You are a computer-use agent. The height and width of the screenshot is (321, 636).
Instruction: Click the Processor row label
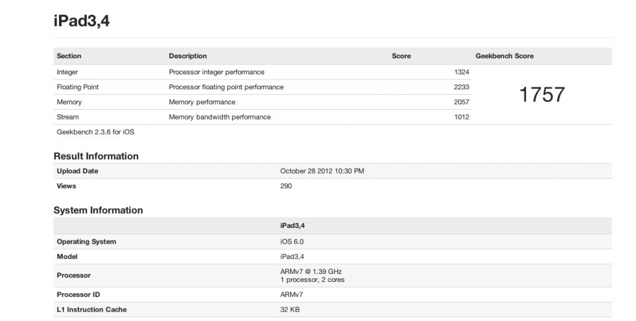point(74,275)
